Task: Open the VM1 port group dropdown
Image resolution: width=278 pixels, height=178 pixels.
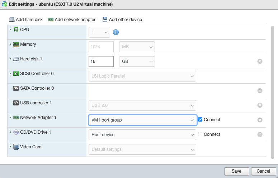Action: 142,120
